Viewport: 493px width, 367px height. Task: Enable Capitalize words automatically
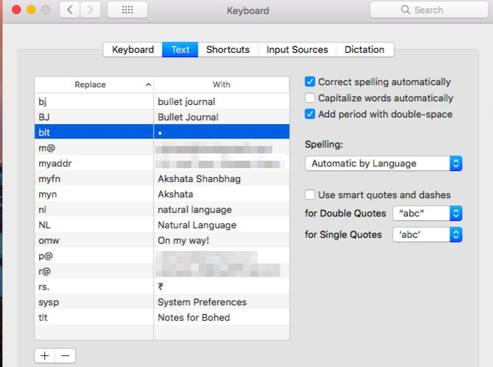pos(310,98)
